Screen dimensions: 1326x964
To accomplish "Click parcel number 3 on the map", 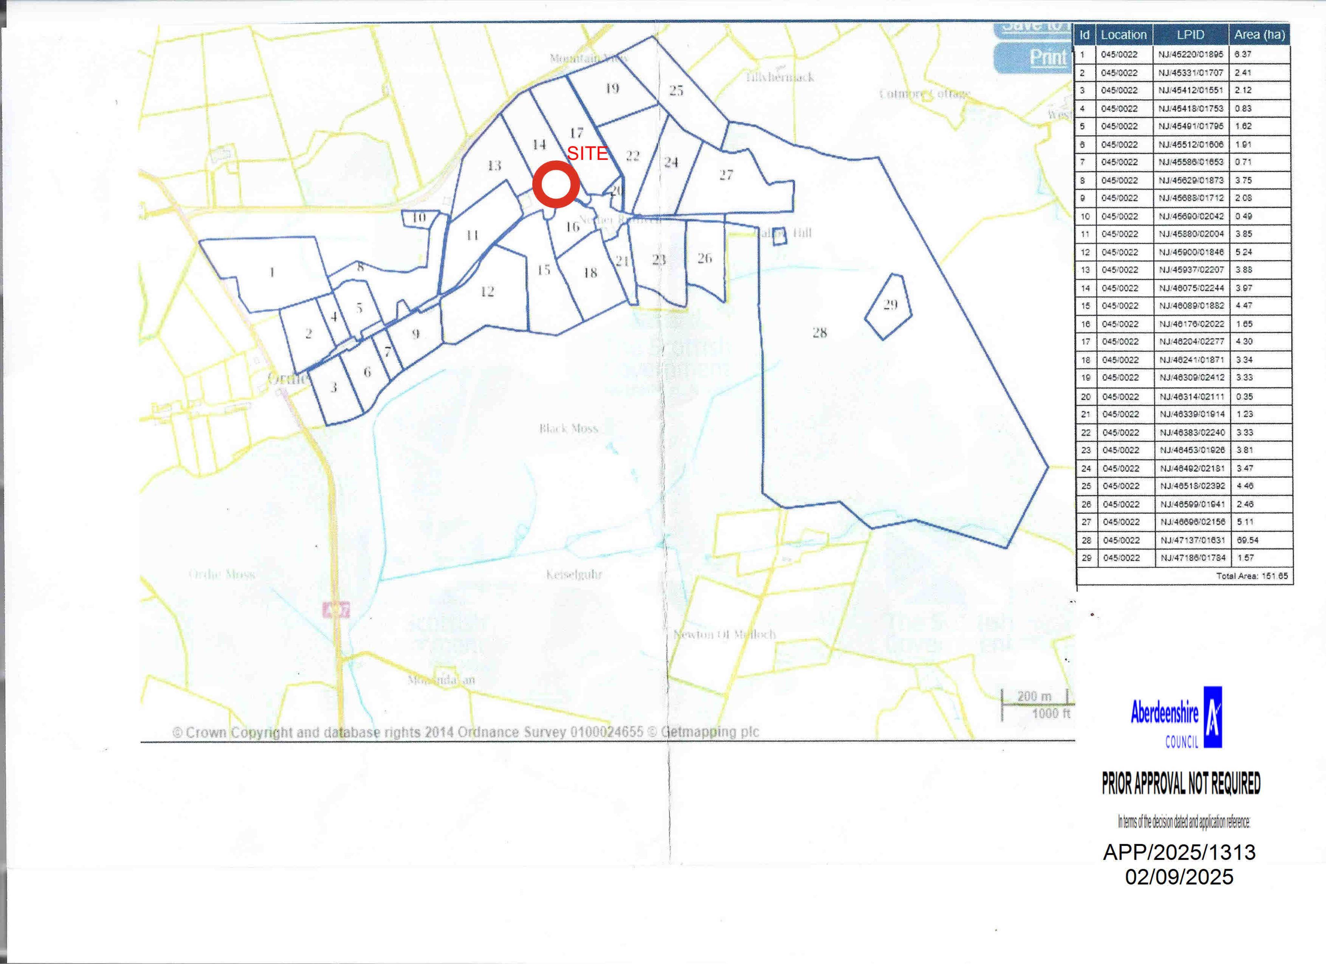I will 334,387.
